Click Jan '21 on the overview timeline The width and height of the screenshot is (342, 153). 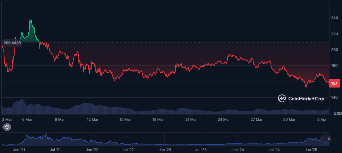19,150
